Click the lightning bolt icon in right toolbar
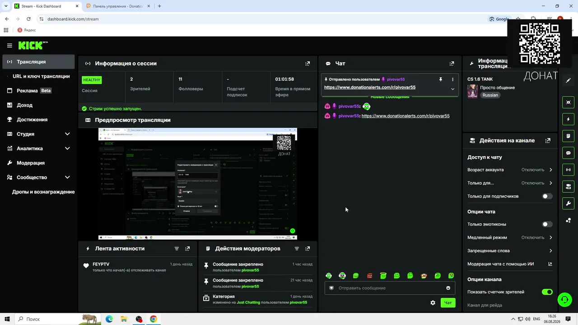 point(569,119)
